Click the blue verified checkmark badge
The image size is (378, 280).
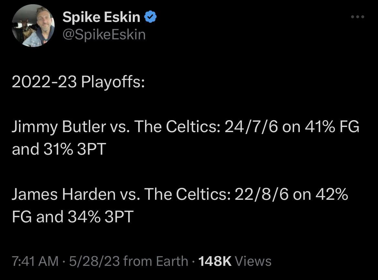(x=150, y=17)
